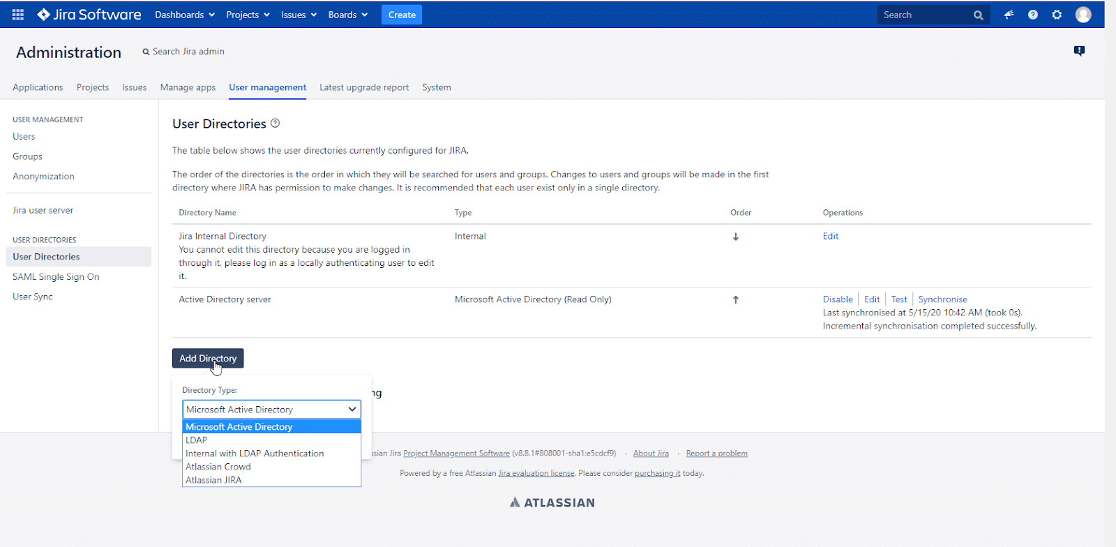The width and height of the screenshot is (1116, 547).
Task: Open the Directory Type combo box
Action: 271,410
